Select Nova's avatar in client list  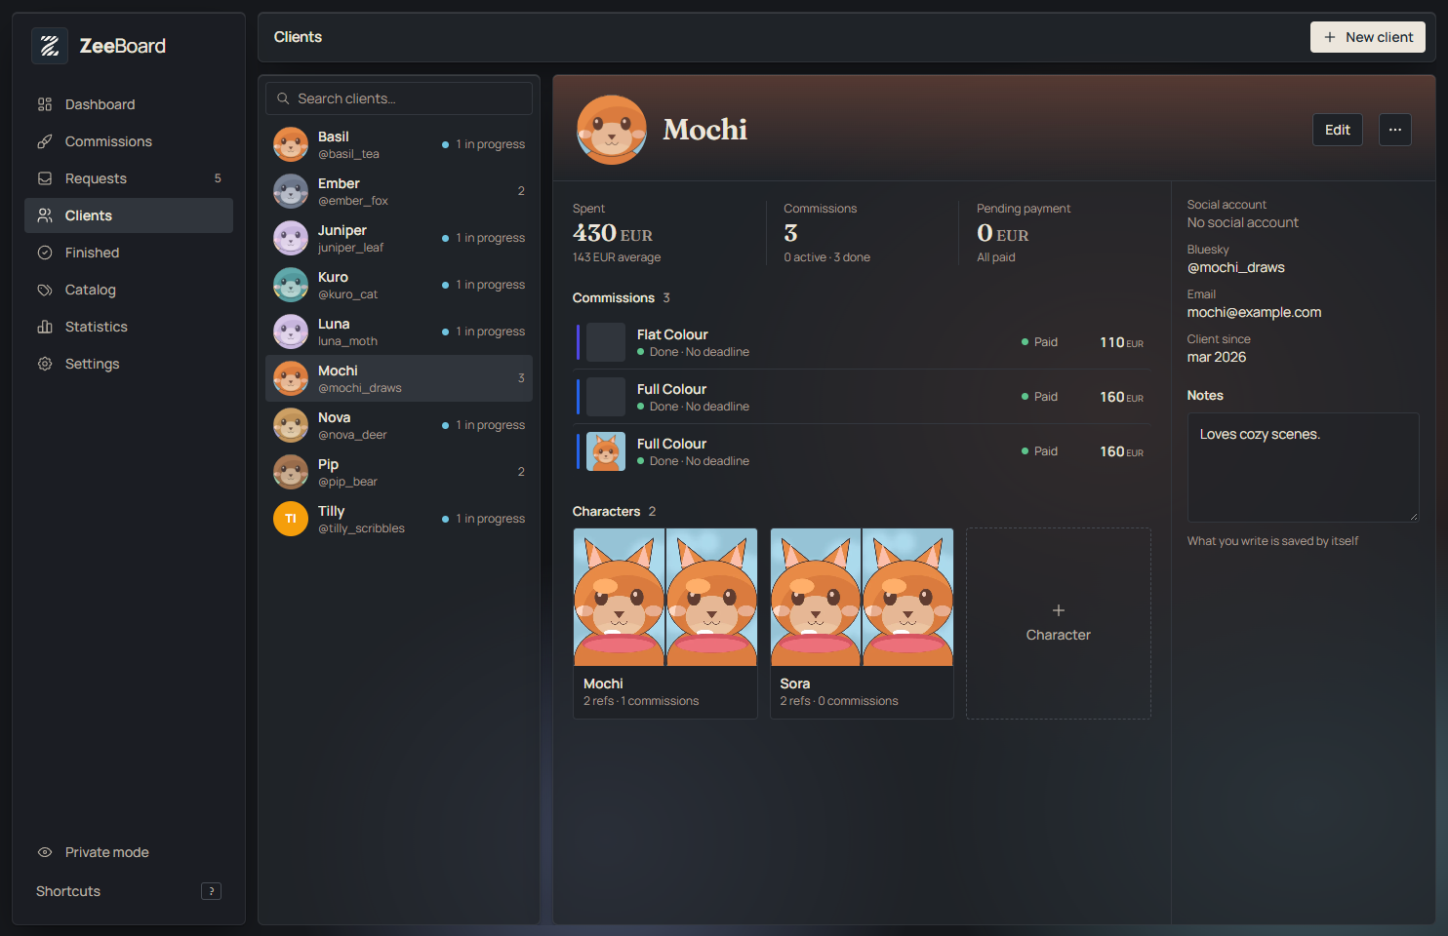point(291,425)
